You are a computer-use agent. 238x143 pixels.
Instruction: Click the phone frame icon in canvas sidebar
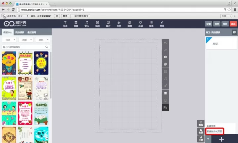[x=166, y=100]
